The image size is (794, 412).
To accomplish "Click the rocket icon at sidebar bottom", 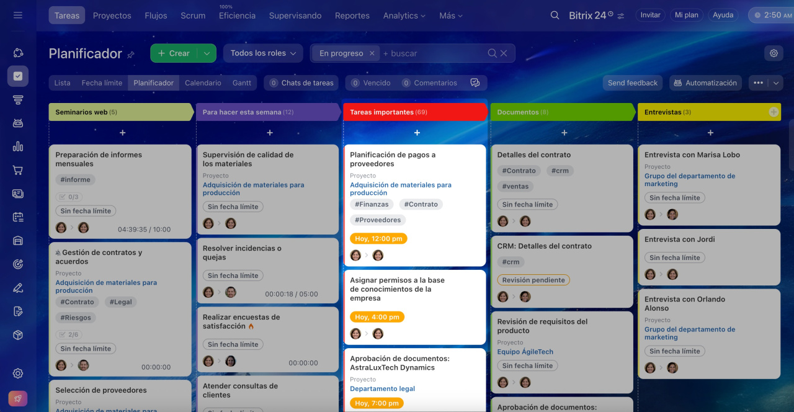I will tap(17, 398).
